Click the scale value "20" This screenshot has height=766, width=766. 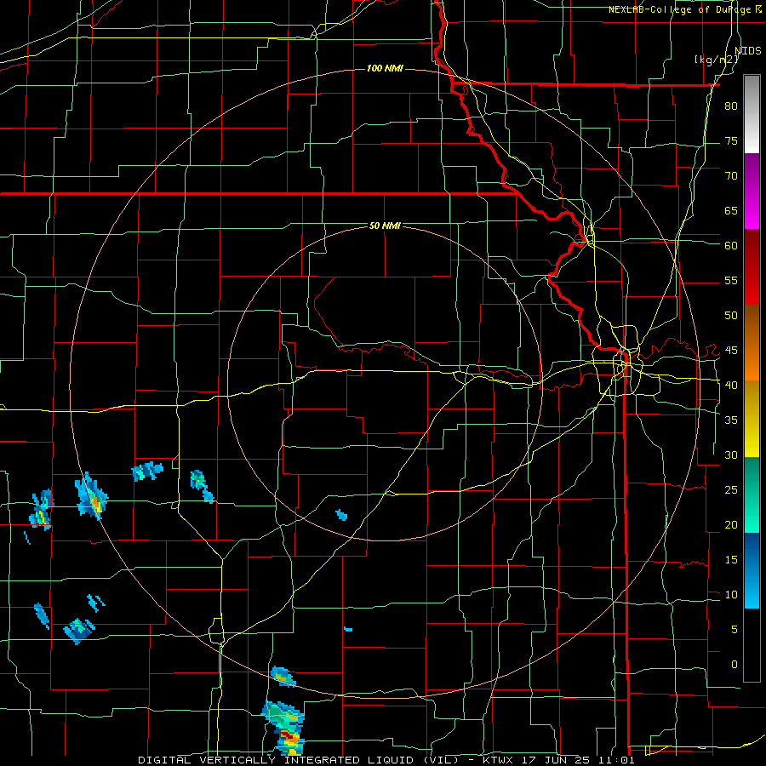click(731, 524)
